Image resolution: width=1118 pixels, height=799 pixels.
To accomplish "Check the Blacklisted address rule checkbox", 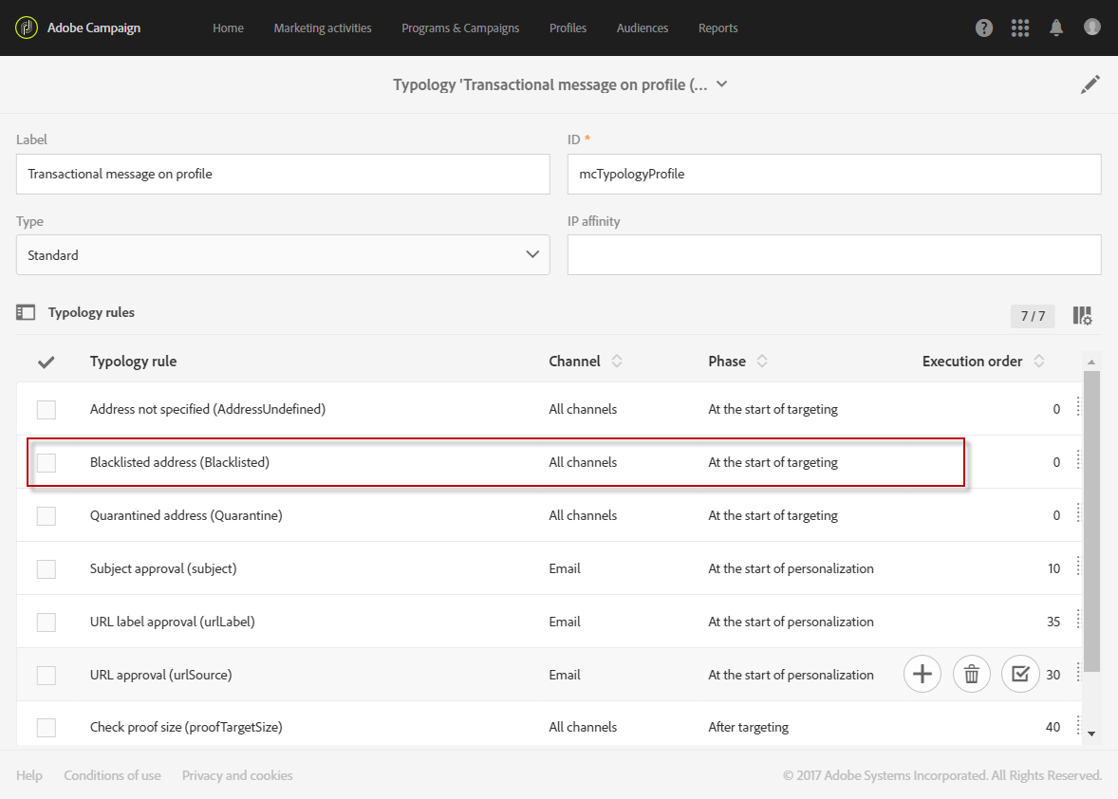I will (x=47, y=463).
